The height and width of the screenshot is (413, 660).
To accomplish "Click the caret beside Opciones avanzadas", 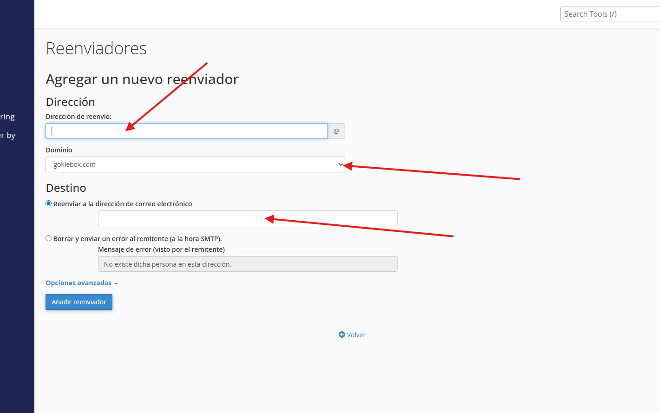I will tap(116, 283).
